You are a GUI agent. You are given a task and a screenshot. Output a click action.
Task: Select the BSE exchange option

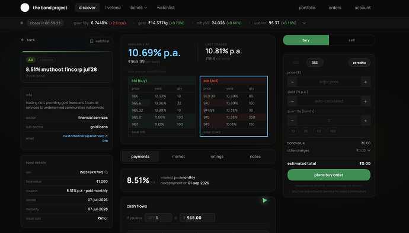pyautogui.click(x=315, y=63)
